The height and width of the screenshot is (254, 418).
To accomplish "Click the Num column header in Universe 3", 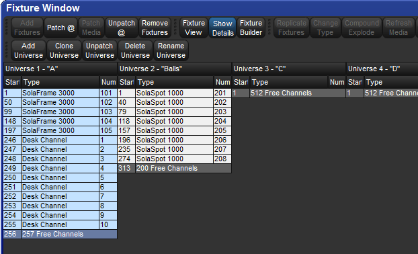I will click(x=337, y=82).
